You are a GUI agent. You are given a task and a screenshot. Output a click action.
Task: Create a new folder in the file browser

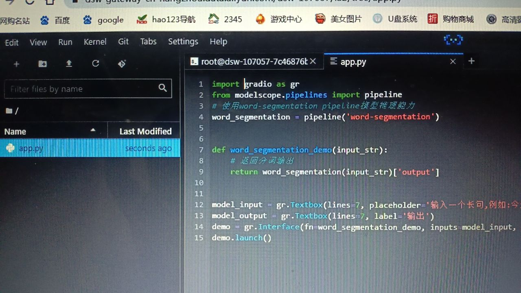coord(42,64)
